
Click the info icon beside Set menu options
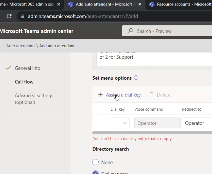[136, 78]
